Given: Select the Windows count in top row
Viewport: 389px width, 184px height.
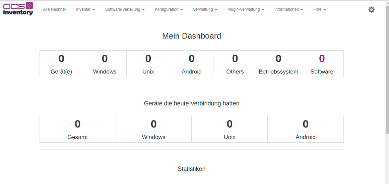Looking at the screenshot, I should [x=105, y=59].
